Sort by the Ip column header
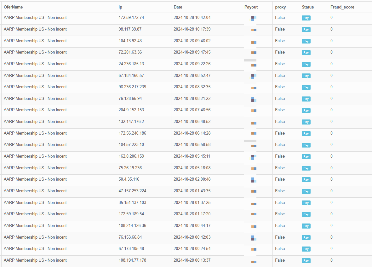 120,7
